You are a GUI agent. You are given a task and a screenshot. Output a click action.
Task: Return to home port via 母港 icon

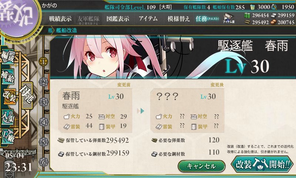coord(27,95)
